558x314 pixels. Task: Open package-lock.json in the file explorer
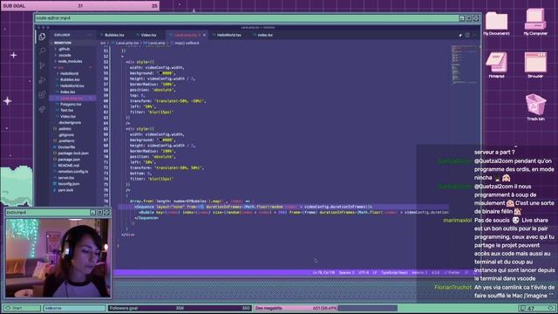pyautogui.click(x=72, y=154)
